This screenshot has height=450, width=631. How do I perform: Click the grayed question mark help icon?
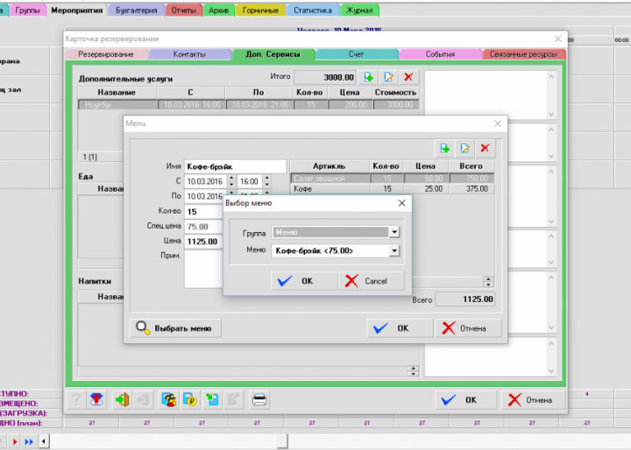point(76,400)
